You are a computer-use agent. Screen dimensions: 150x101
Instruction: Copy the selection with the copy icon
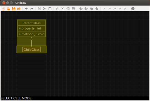(39, 9)
